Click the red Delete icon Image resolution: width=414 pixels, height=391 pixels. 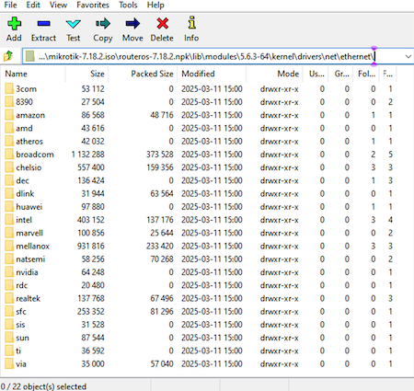coord(162,24)
